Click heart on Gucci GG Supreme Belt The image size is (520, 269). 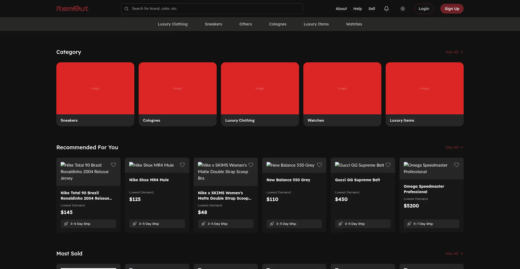click(388, 165)
